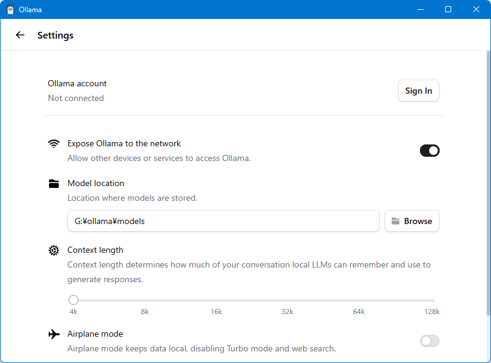The image size is (491, 363).
Task: Disable Expose Ollama to the network toggle
Action: pos(430,151)
